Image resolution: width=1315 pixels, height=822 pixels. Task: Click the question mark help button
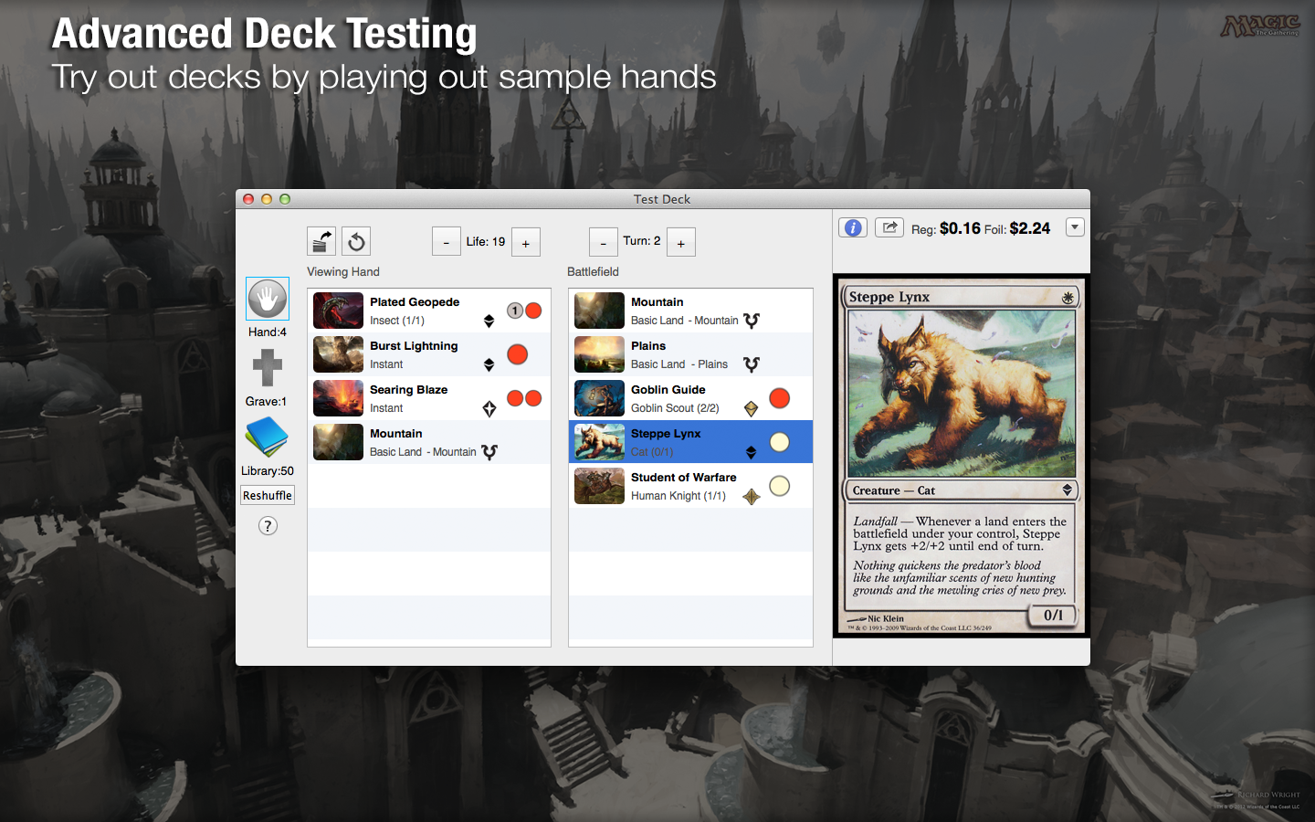[x=268, y=525]
